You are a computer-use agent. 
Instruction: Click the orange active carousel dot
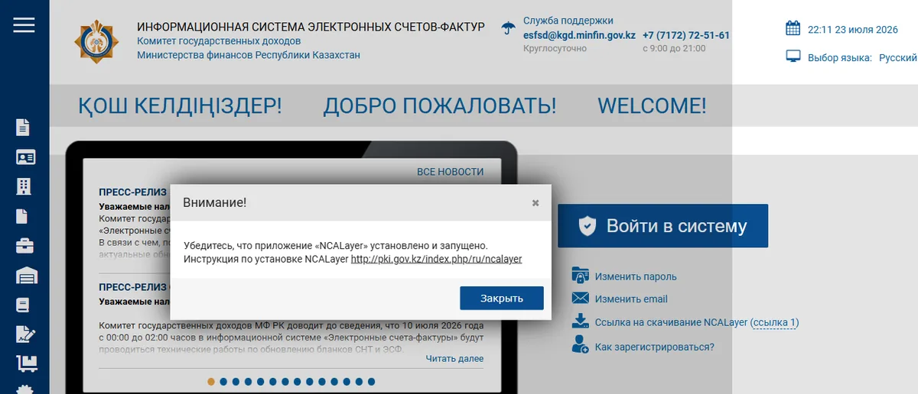(211, 380)
